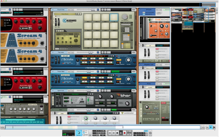Toggle the Pre count checkbox

tap(84, 133)
